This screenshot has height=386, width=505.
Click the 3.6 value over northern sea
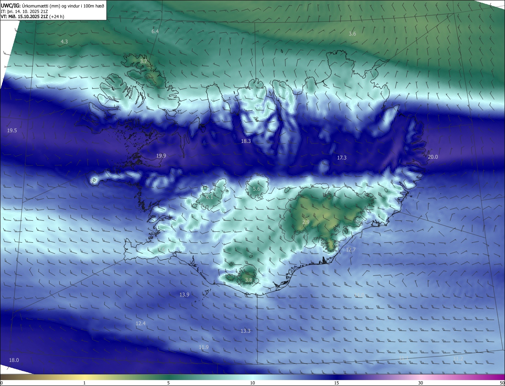pos(352,34)
